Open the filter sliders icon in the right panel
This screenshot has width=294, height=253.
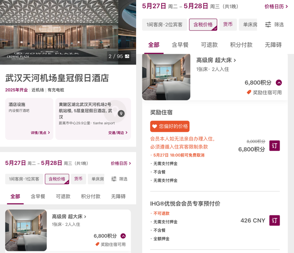[x=268, y=25]
